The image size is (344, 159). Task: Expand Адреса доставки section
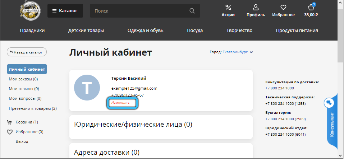(x=107, y=153)
